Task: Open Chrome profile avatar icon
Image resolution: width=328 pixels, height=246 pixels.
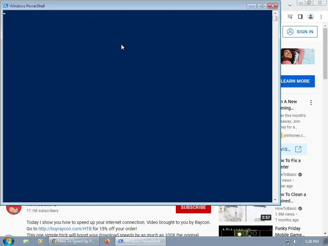Action: pyautogui.click(x=311, y=17)
